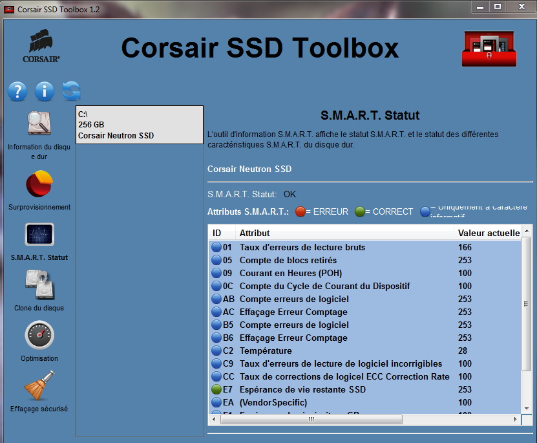Click the blue status dot on row 01

click(x=216, y=247)
